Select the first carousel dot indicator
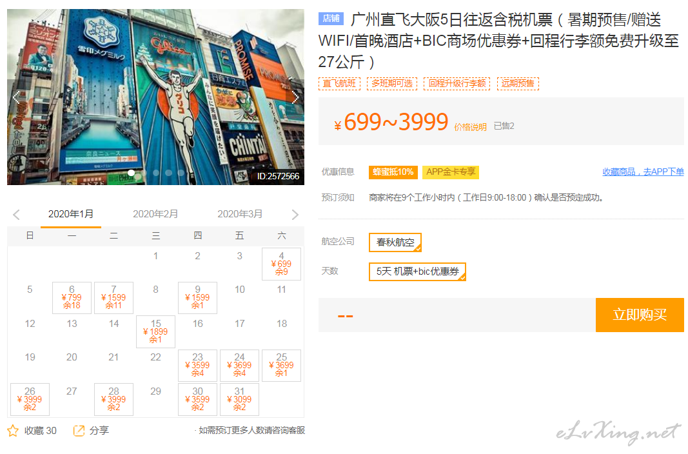This screenshot has height=454, width=688. pos(131,173)
